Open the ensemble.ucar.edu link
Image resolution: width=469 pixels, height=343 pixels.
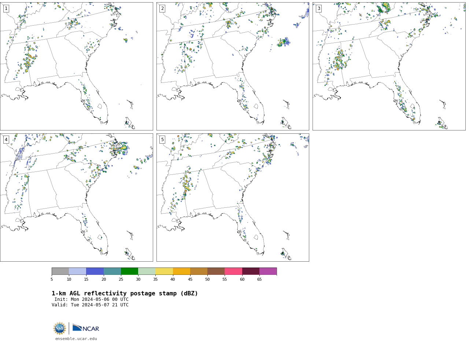coord(76,339)
